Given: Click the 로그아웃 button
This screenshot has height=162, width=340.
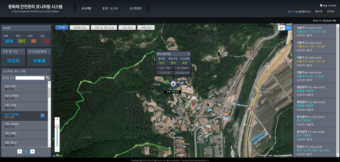Looking at the screenshot, I should [x=330, y=12].
